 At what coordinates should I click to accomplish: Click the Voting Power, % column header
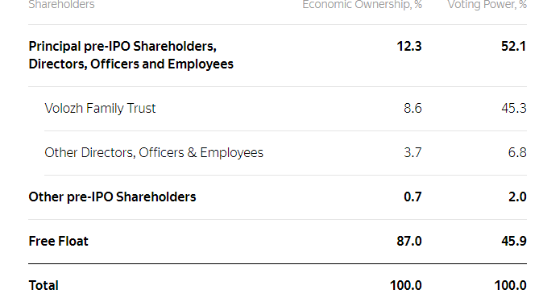coord(487,5)
